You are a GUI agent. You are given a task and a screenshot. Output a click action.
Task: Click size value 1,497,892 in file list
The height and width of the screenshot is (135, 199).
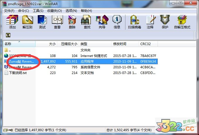click(x=48, y=62)
